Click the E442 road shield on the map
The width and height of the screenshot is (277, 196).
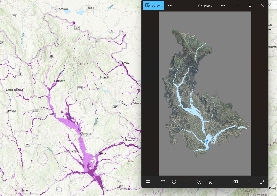[x=36, y=111]
